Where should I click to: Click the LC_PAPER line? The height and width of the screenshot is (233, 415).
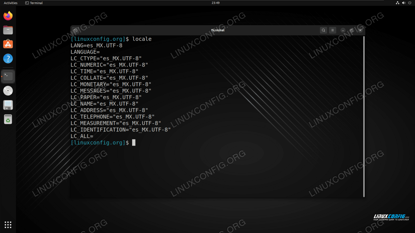pyautogui.click(x=106, y=97)
